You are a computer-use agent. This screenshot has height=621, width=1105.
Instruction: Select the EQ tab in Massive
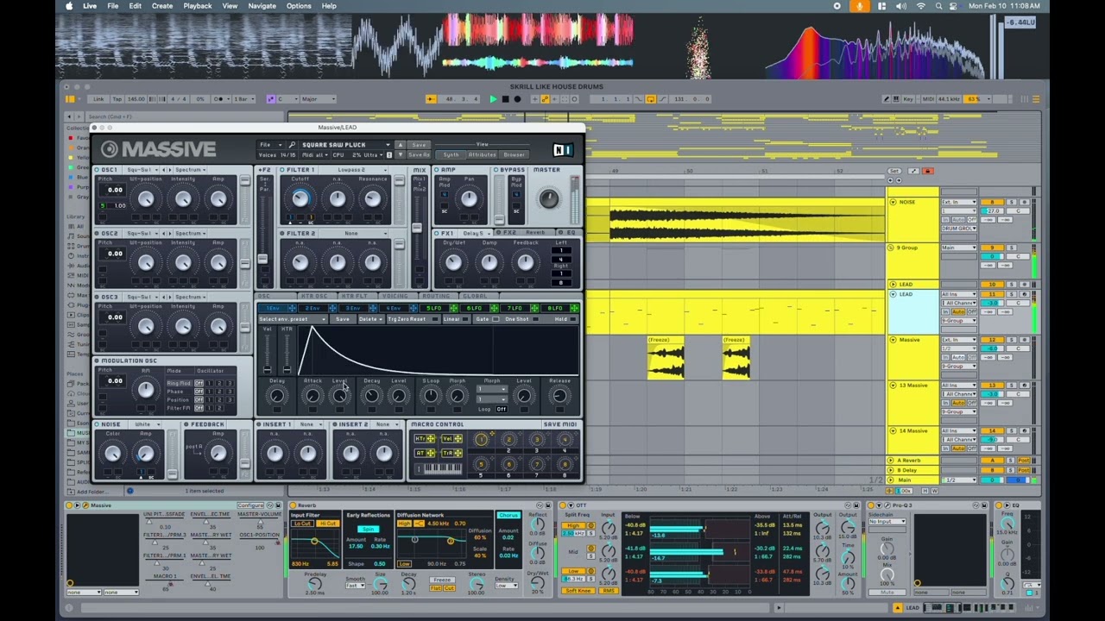click(x=569, y=233)
